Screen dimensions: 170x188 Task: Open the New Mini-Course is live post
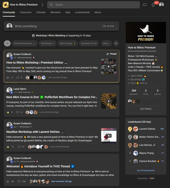coord(52,97)
